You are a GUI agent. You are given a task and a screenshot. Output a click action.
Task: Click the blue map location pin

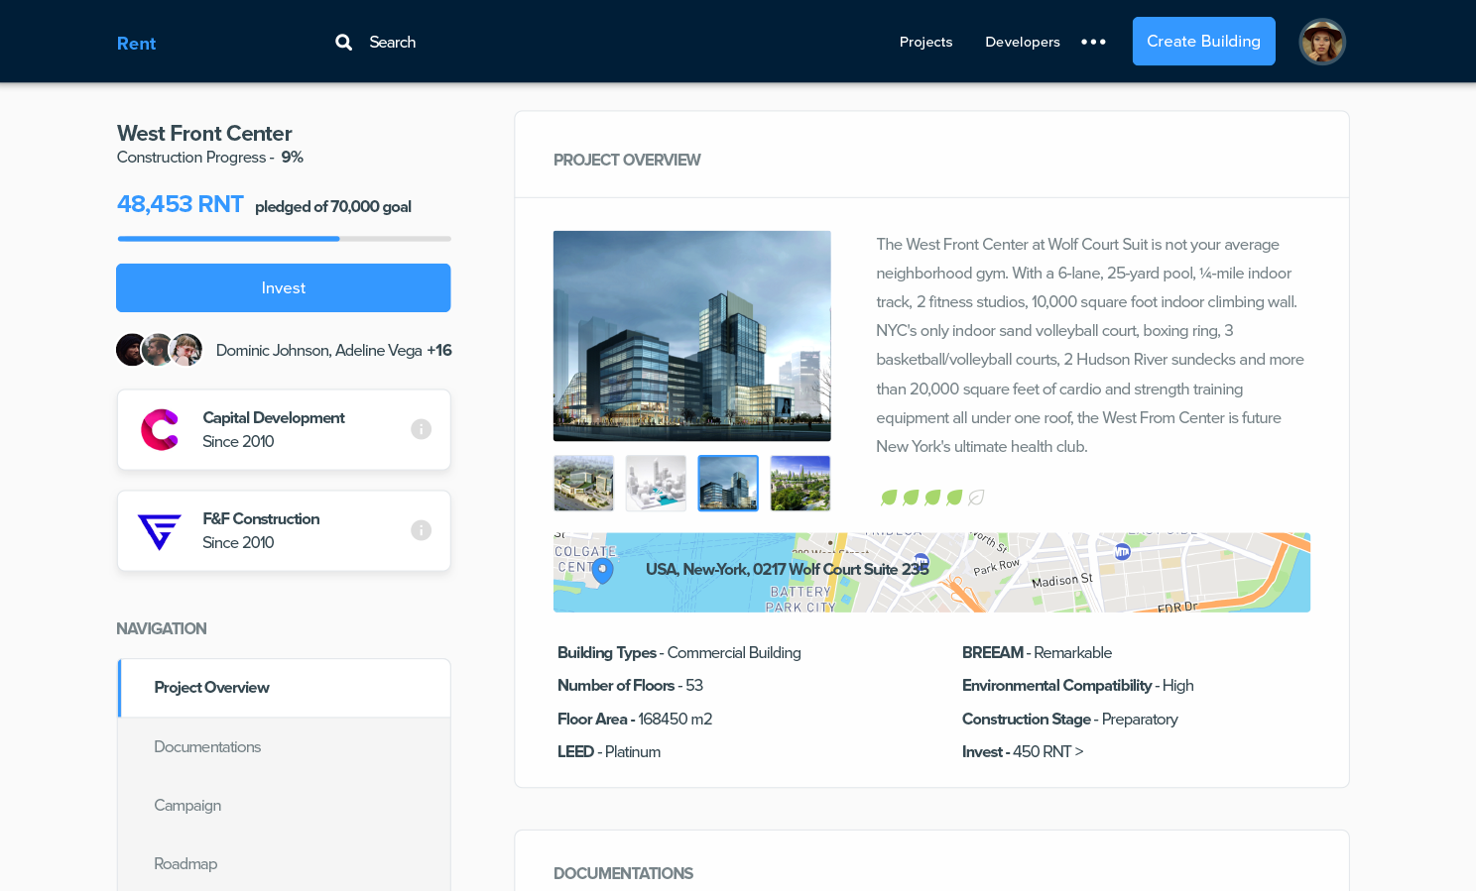[x=602, y=571]
